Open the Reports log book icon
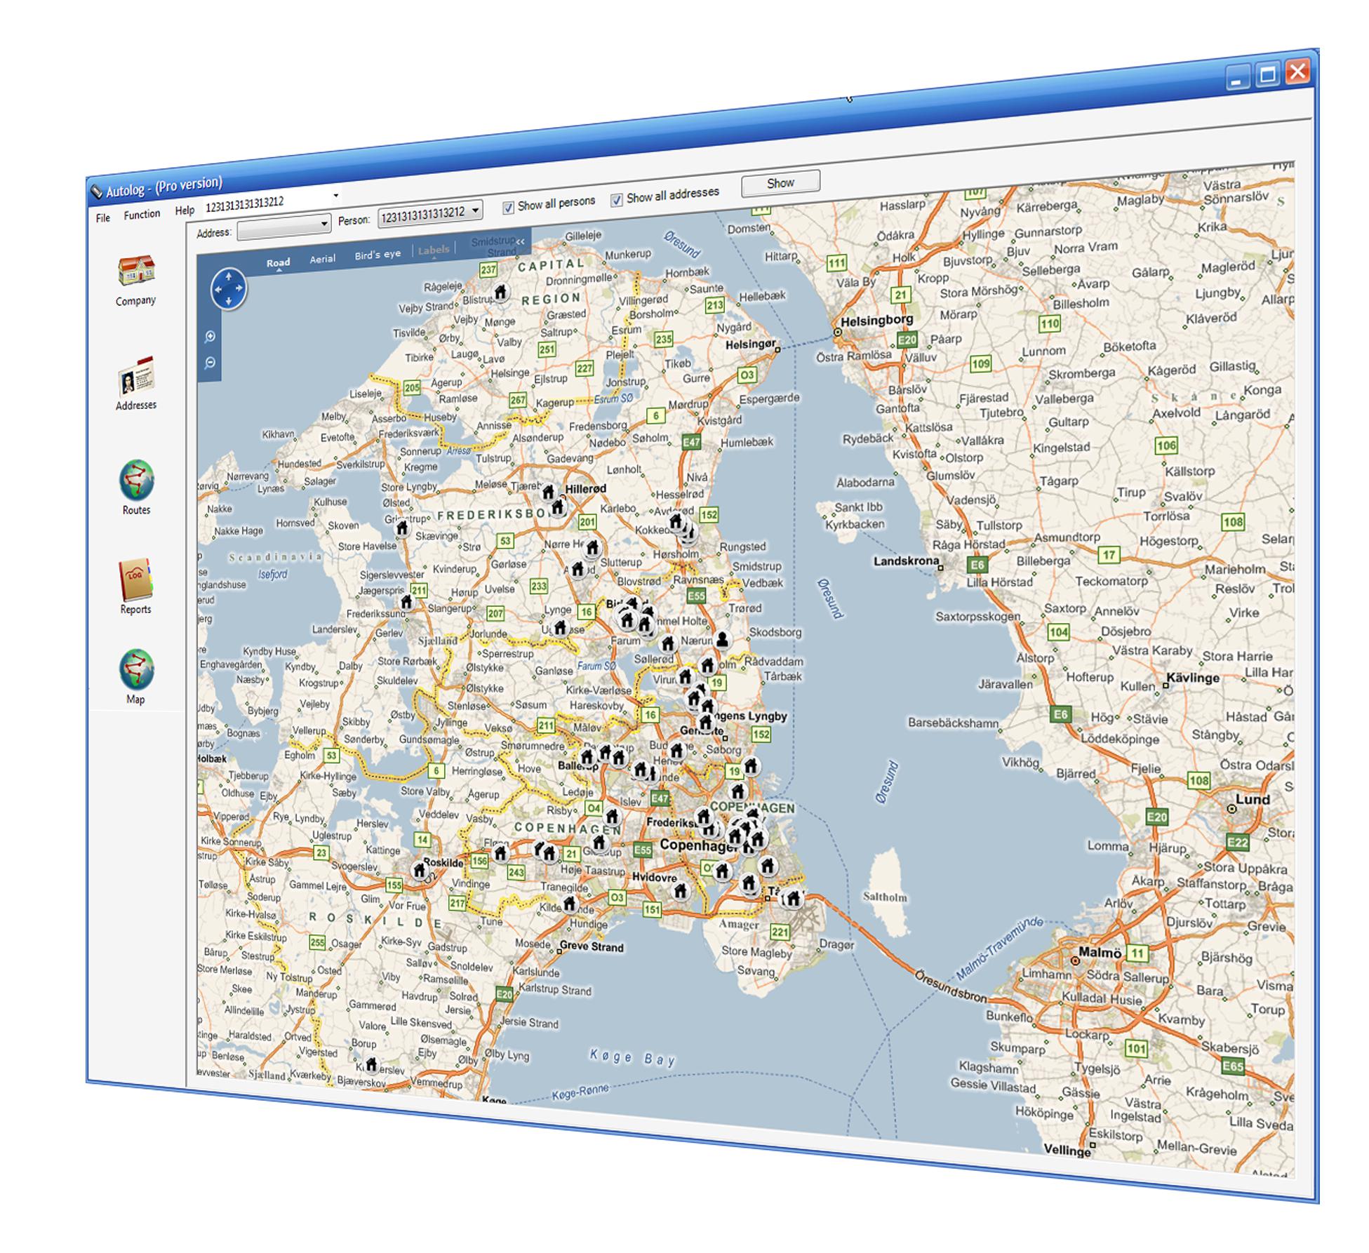This screenshot has height=1253, width=1369. [x=135, y=580]
